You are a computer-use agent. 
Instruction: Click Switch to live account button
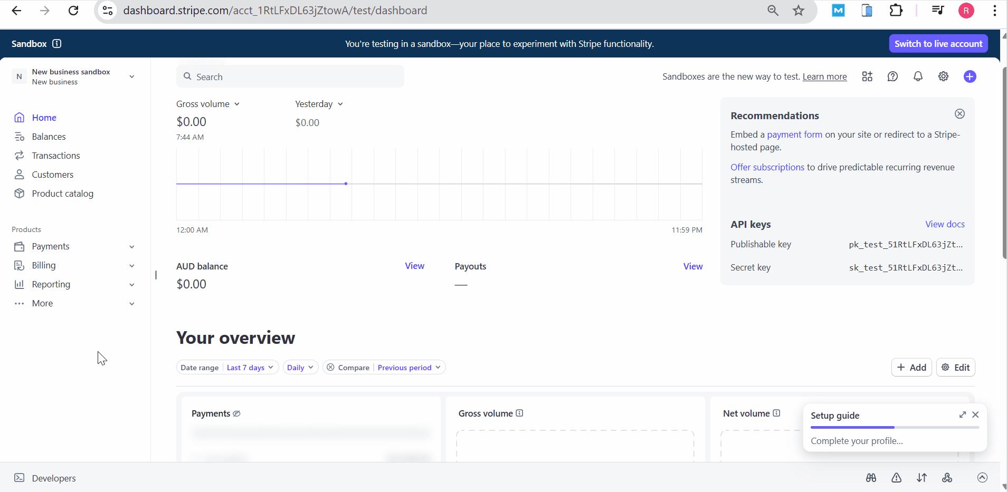coord(938,44)
